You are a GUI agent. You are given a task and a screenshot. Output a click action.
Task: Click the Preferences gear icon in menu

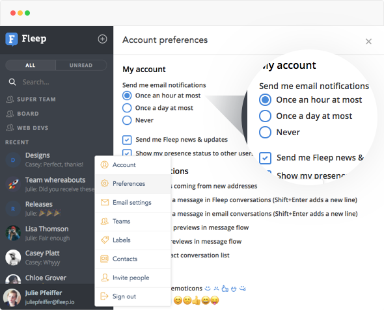pos(105,183)
